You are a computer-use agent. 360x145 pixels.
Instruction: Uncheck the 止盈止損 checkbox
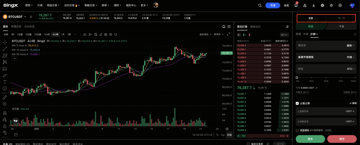pos(297,103)
